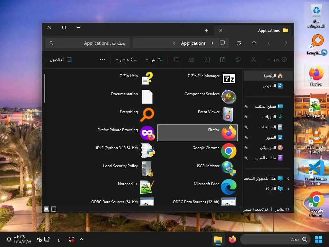329x247 pixels.
Task: Expand the Network (الشبكة) tree node
Action: (288, 189)
